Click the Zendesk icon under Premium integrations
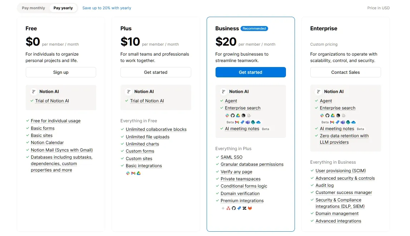The image size is (410, 236). tap(244, 208)
